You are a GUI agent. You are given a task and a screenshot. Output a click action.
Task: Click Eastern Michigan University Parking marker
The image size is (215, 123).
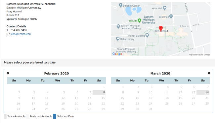118,26
